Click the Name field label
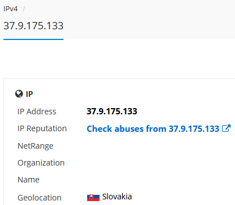This screenshot has height=205, width=235. point(29,180)
